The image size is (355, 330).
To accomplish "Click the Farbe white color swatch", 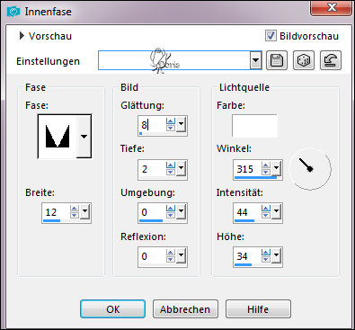I will (x=254, y=125).
